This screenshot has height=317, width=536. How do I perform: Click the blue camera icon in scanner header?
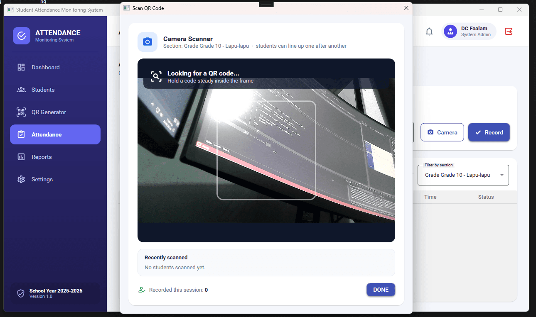click(148, 42)
